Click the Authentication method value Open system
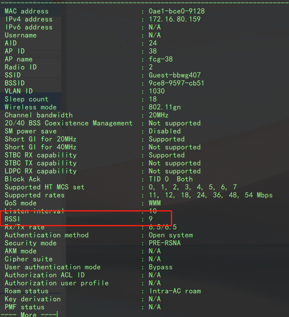 pos(171,235)
